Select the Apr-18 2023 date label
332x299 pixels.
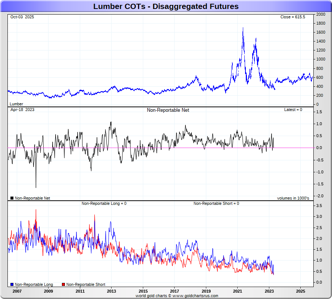(x=22, y=110)
